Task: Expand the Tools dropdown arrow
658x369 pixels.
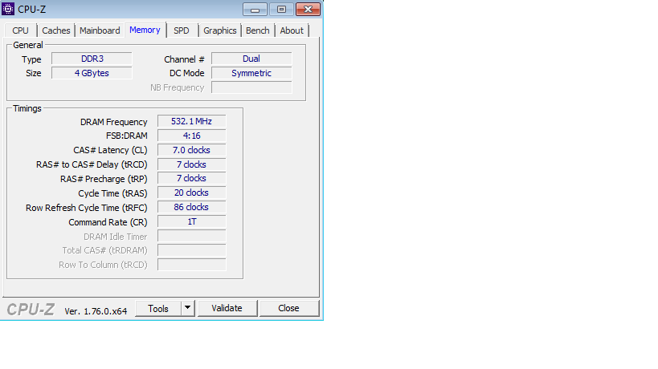Action: pos(187,309)
